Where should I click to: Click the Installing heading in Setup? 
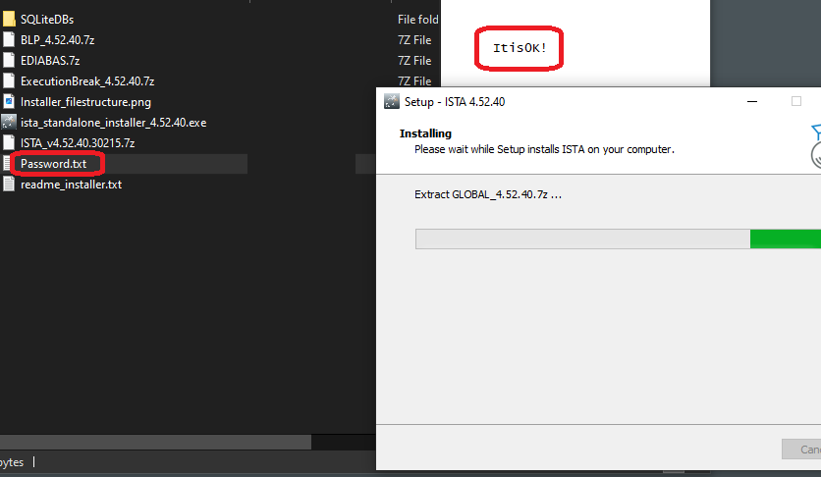tap(425, 133)
